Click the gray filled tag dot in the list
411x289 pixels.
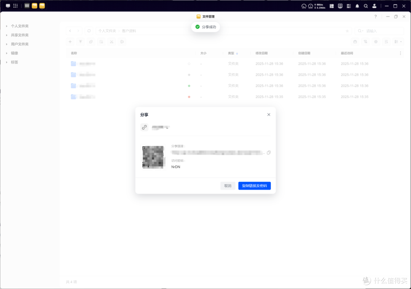click(x=189, y=75)
